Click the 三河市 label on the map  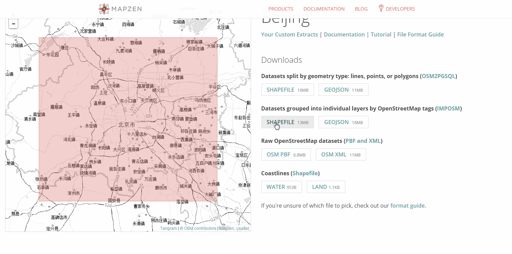coord(211,112)
